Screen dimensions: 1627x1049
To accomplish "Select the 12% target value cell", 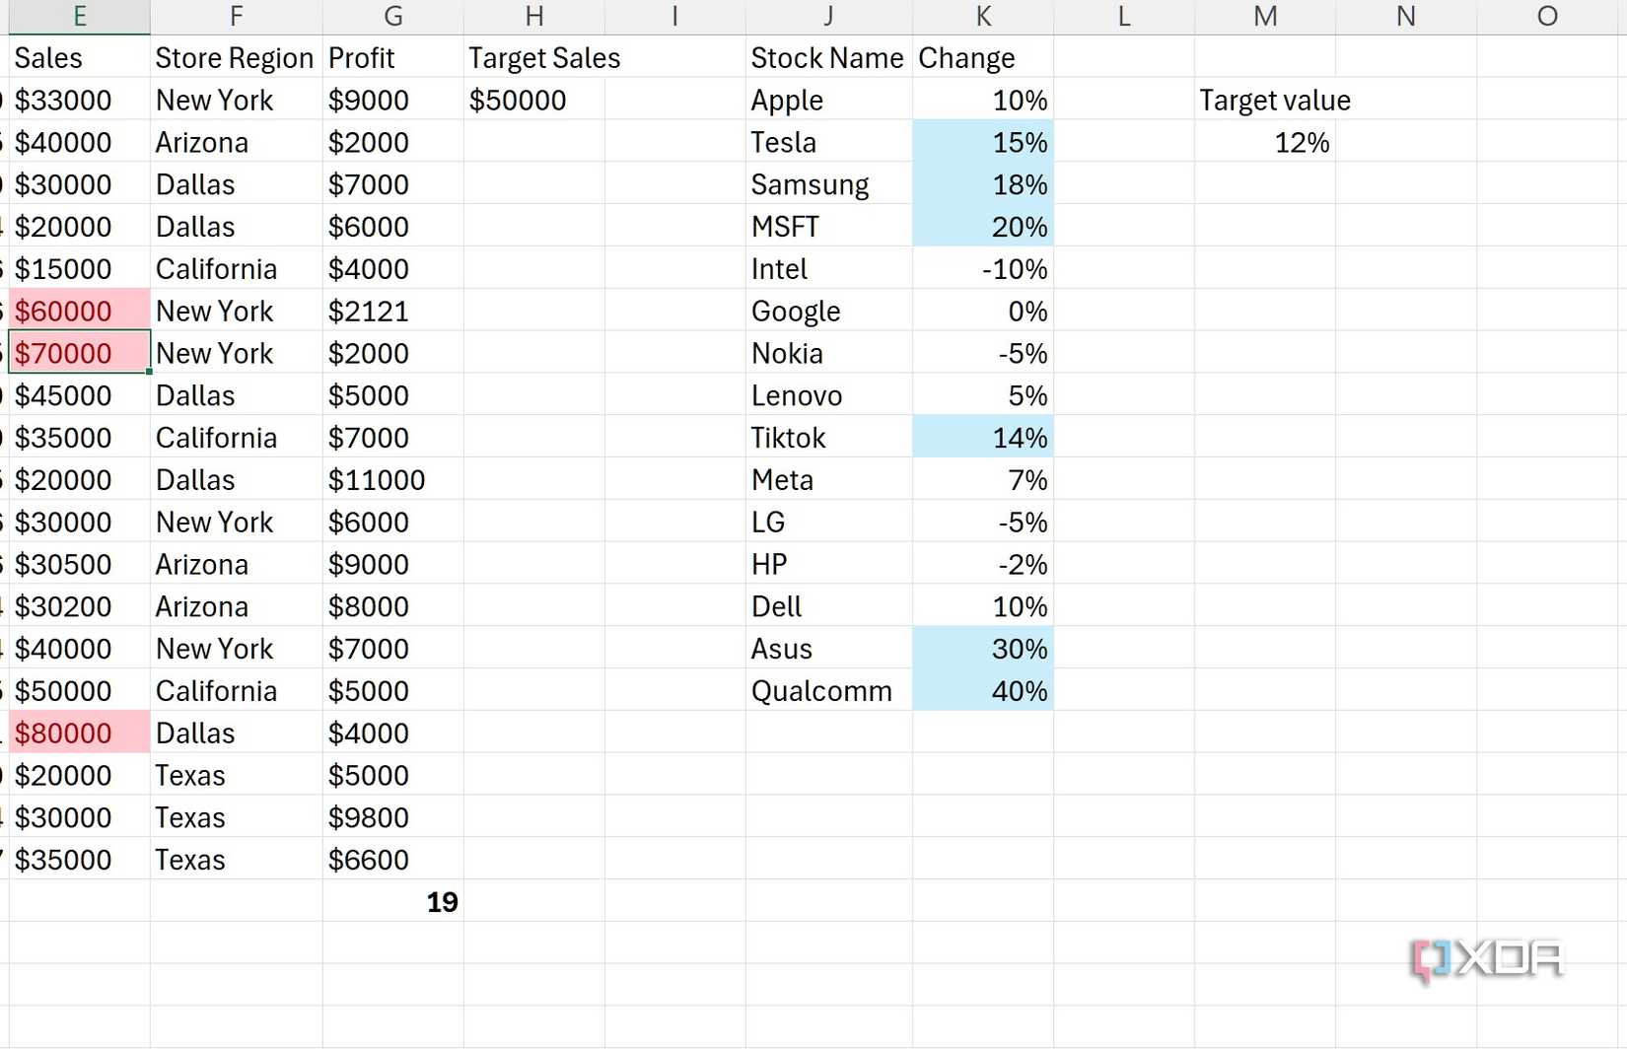I will tap(1302, 142).
